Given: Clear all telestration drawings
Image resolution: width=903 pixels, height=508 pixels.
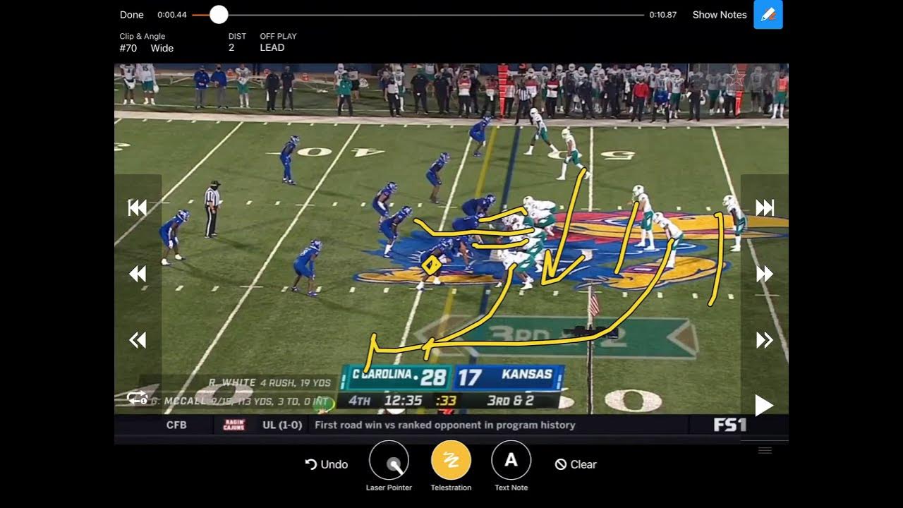Looking at the screenshot, I should coord(576,464).
